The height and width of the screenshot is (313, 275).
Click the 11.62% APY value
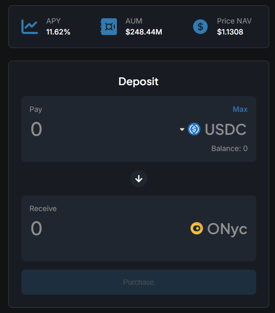(x=58, y=32)
